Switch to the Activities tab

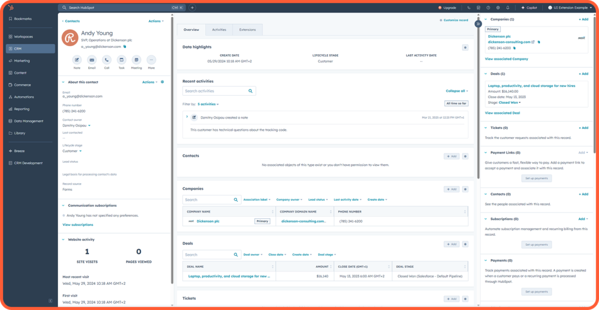click(219, 30)
